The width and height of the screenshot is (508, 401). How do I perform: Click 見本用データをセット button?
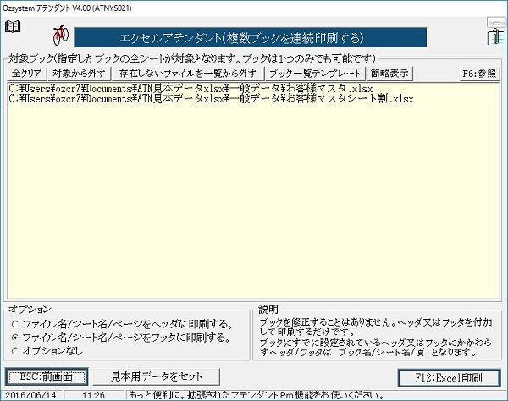coord(157,376)
